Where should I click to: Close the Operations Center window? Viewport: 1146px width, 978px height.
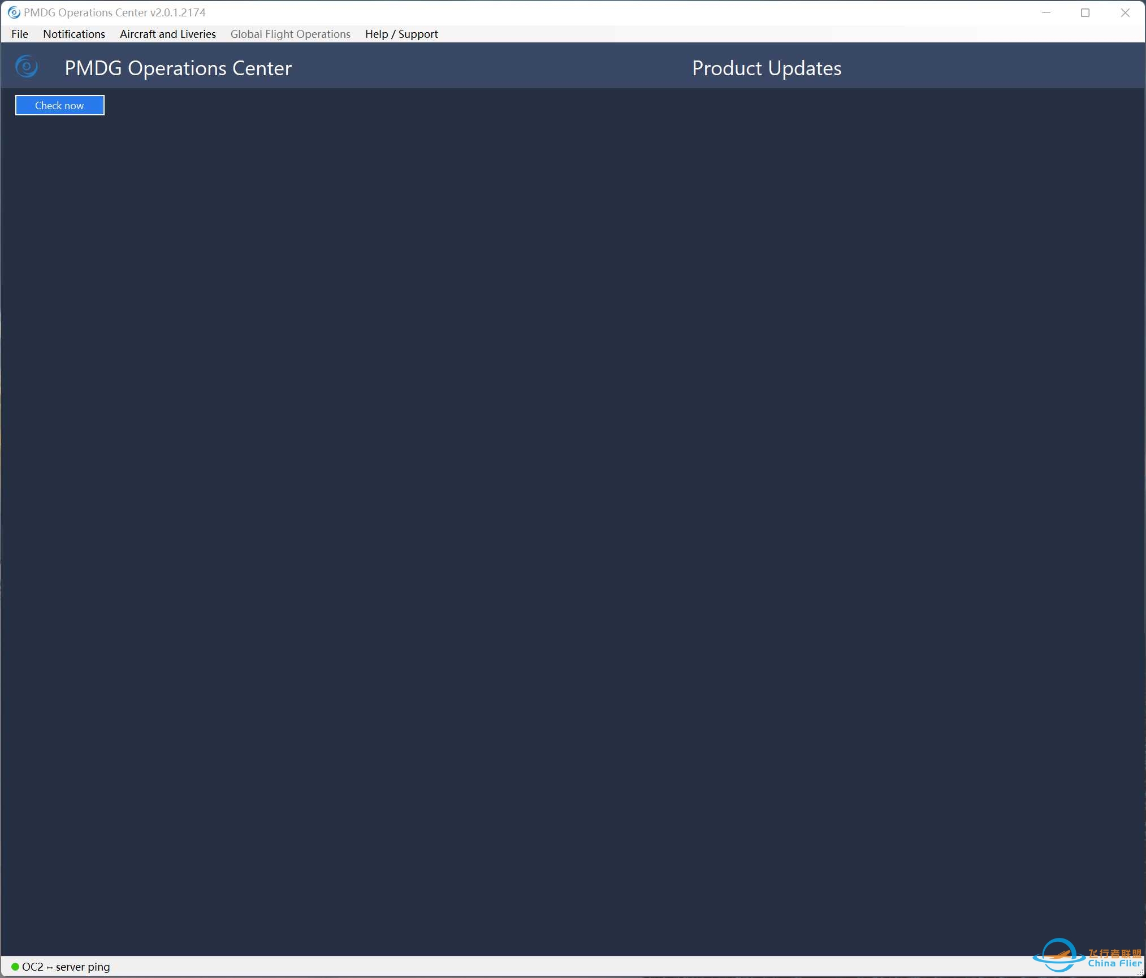tap(1125, 12)
